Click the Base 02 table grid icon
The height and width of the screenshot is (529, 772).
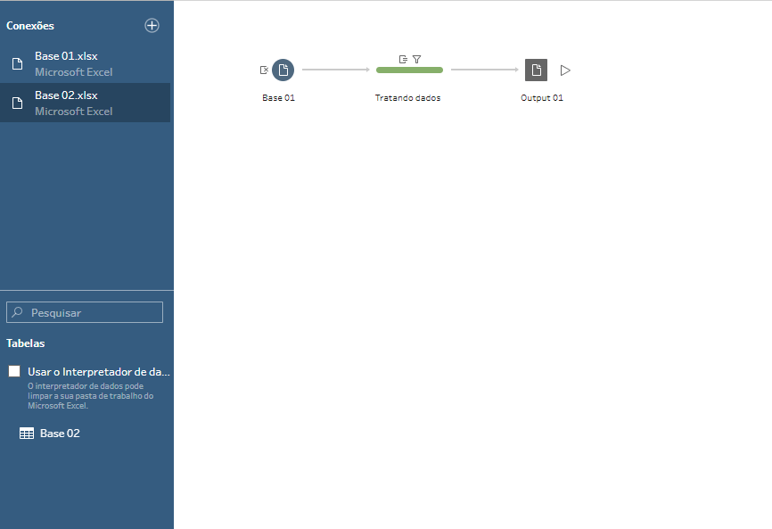click(x=27, y=434)
